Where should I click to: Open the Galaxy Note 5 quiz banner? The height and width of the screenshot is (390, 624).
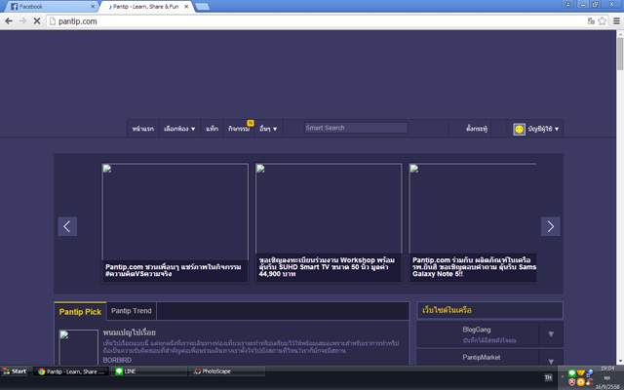tap(473, 223)
